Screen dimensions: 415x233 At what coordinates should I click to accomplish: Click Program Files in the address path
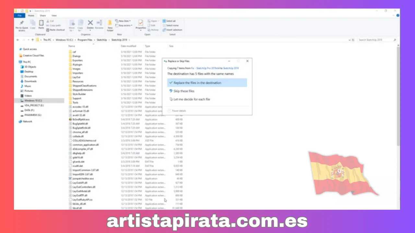click(85, 40)
